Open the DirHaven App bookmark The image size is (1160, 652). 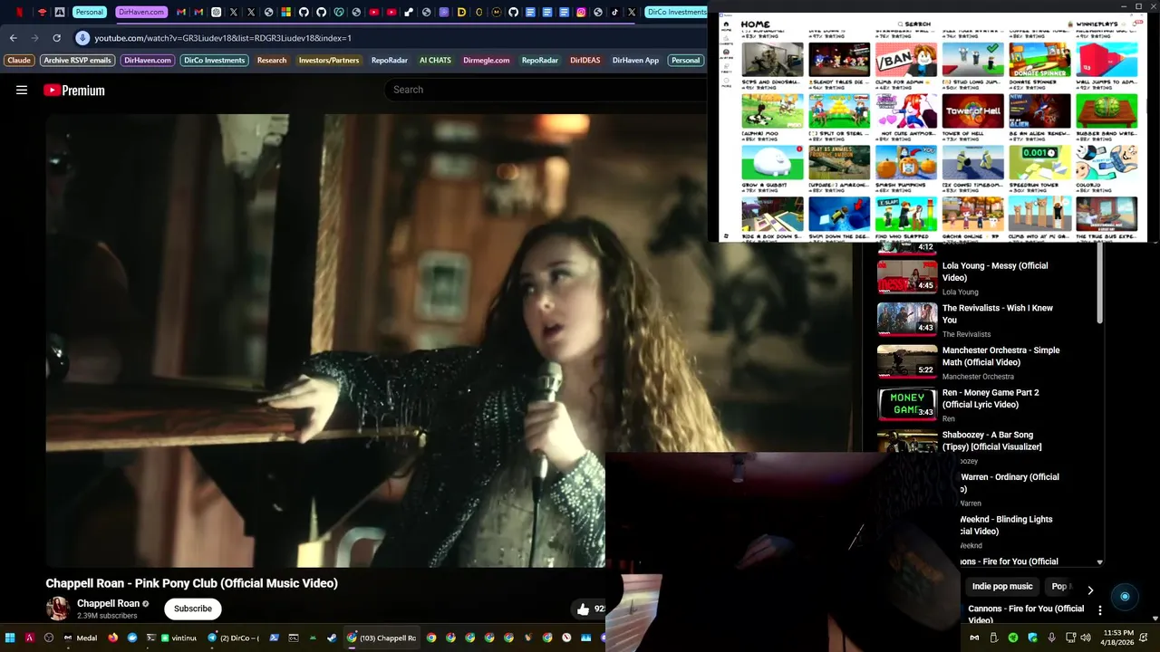635,61
